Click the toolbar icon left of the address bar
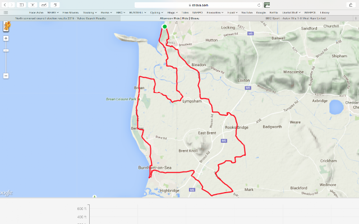Viewport: 359px width, 224px height. point(55,5)
